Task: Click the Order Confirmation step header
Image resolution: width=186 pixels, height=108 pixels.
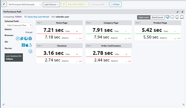Action: click(108, 46)
